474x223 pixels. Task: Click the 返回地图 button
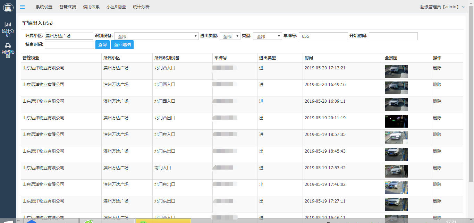(122, 45)
